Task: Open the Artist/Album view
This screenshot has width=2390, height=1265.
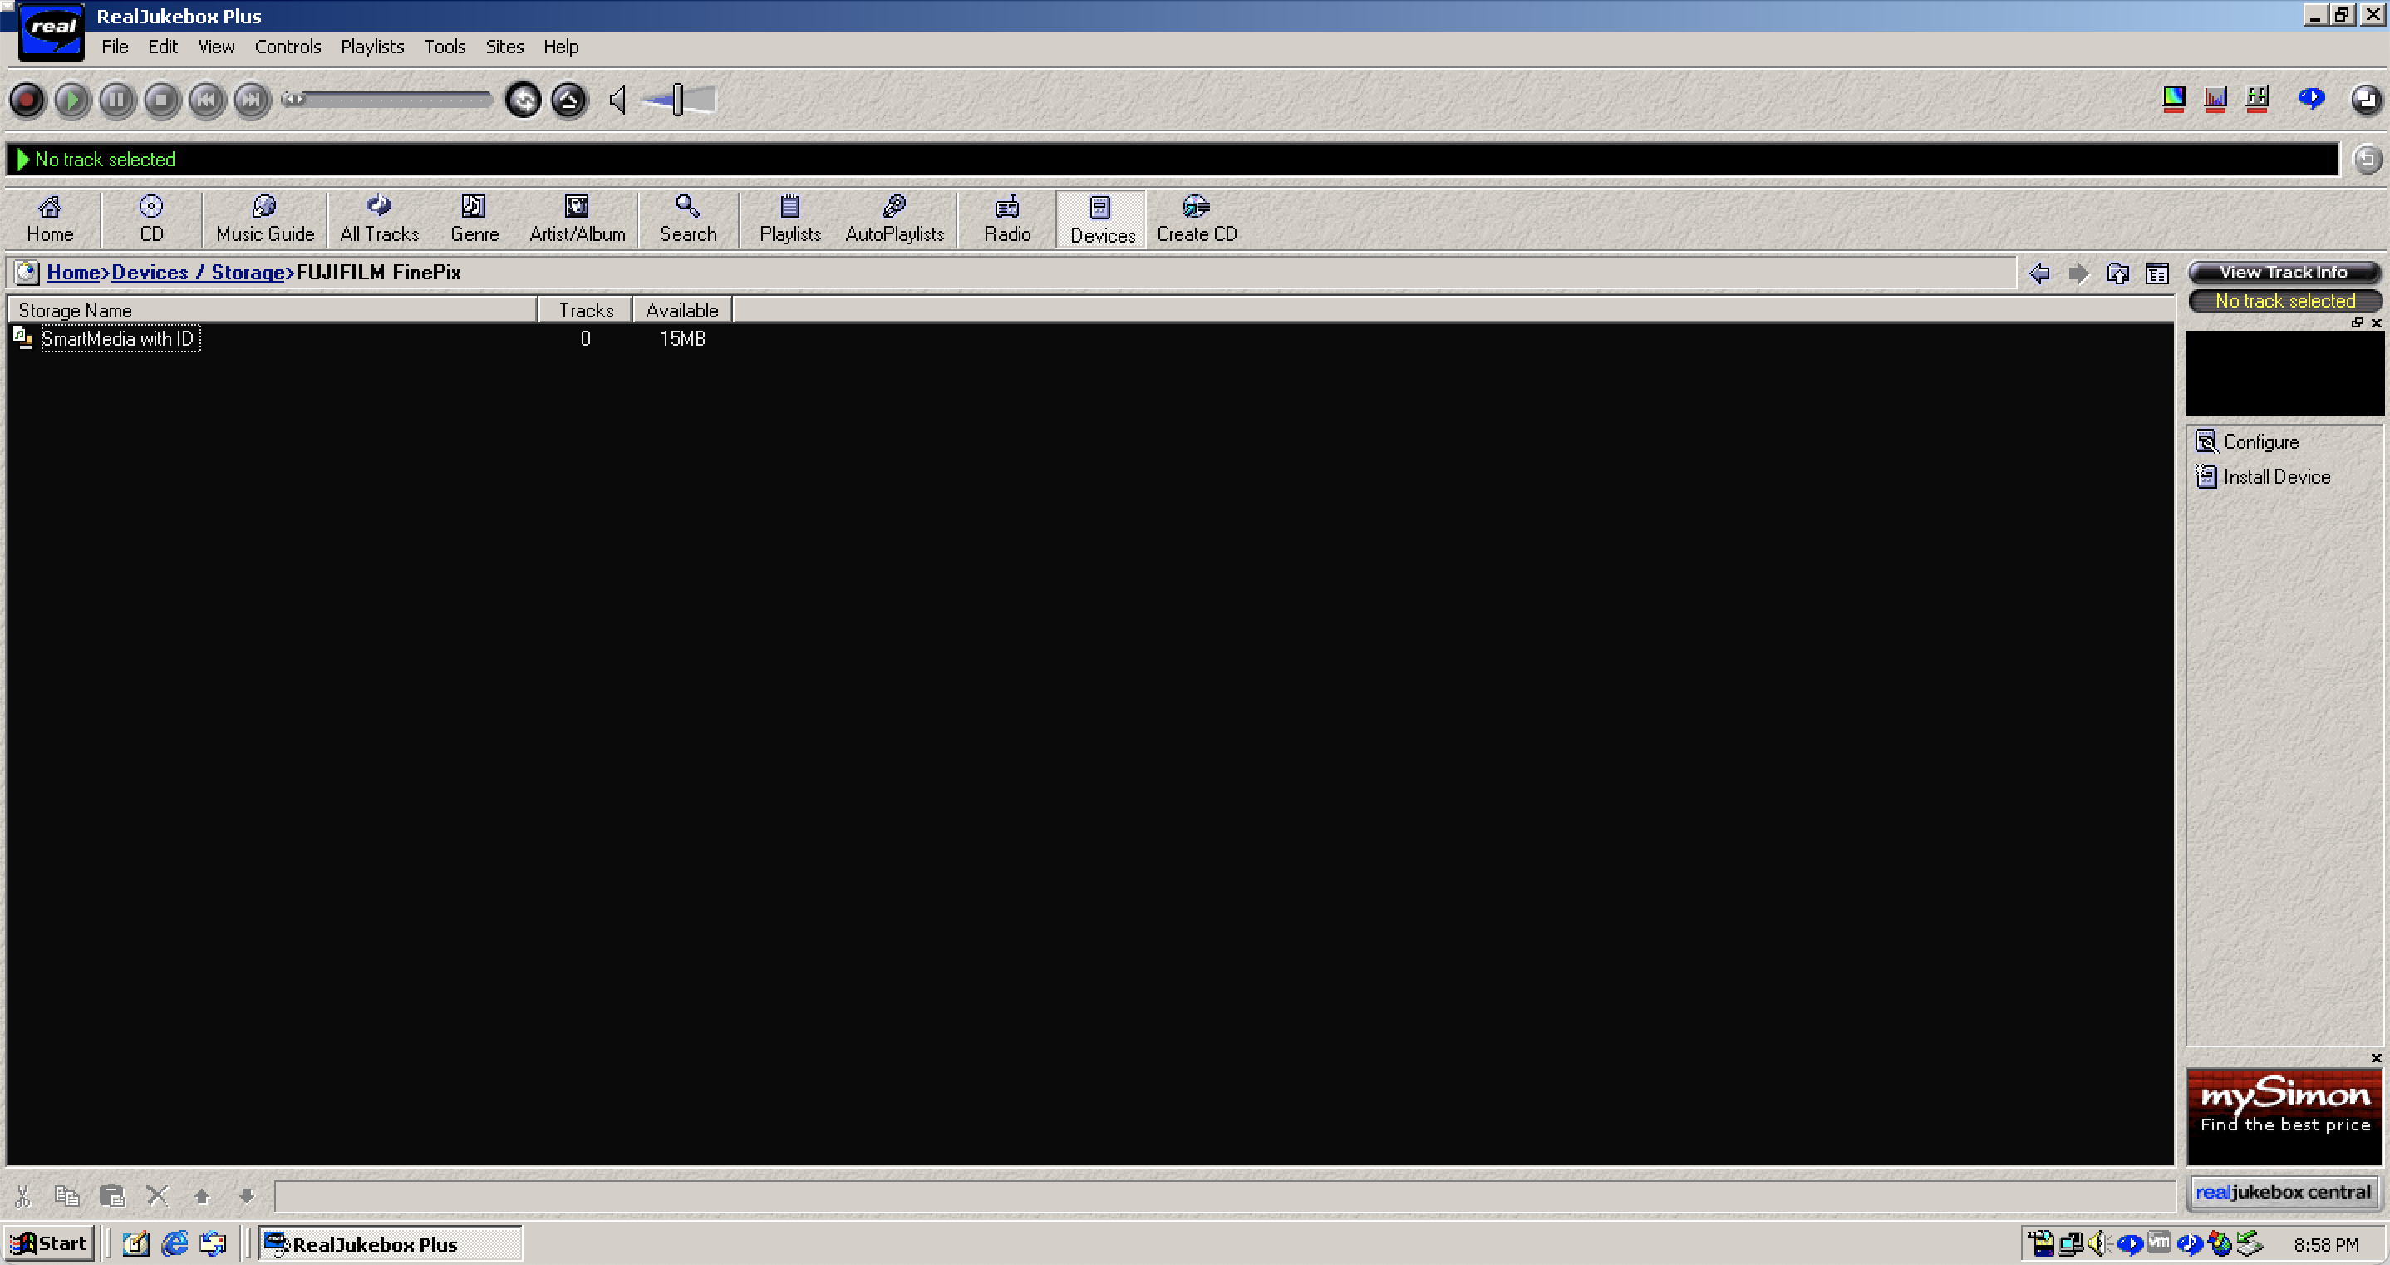Action: tap(577, 220)
